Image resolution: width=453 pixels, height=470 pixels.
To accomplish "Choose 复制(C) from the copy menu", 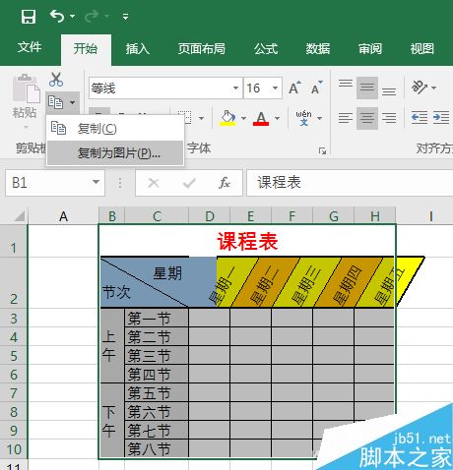I will pos(115,129).
